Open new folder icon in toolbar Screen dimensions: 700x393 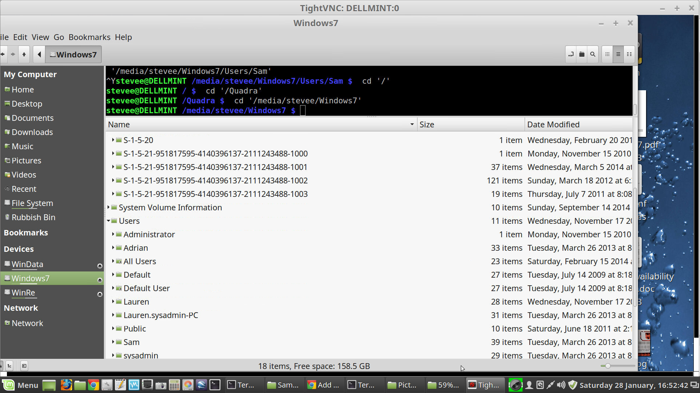point(582,55)
